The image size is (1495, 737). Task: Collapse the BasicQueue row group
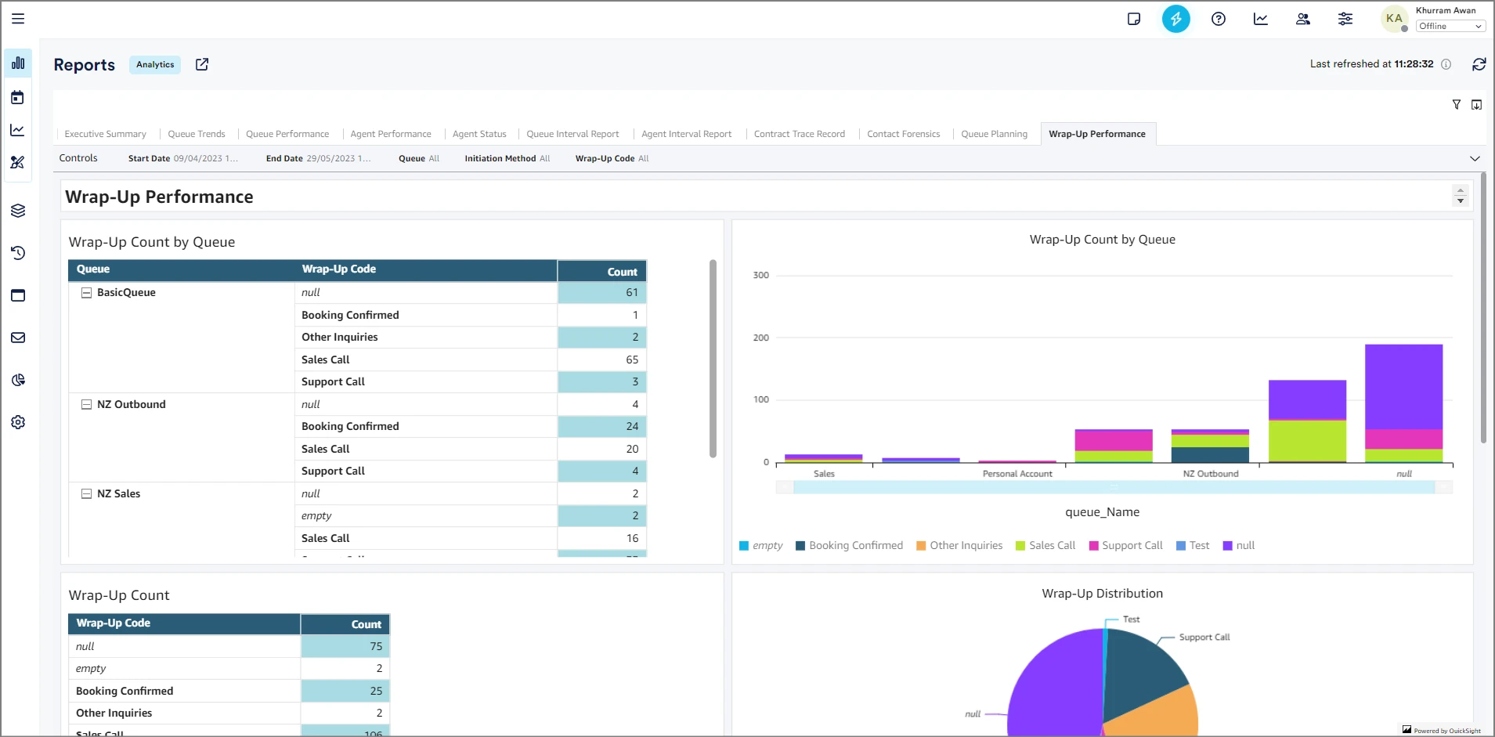(x=87, y=293)
